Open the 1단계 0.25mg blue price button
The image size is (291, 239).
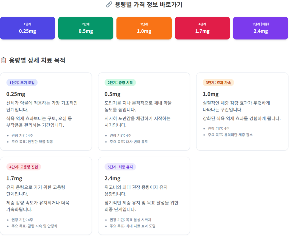point(28,28)
